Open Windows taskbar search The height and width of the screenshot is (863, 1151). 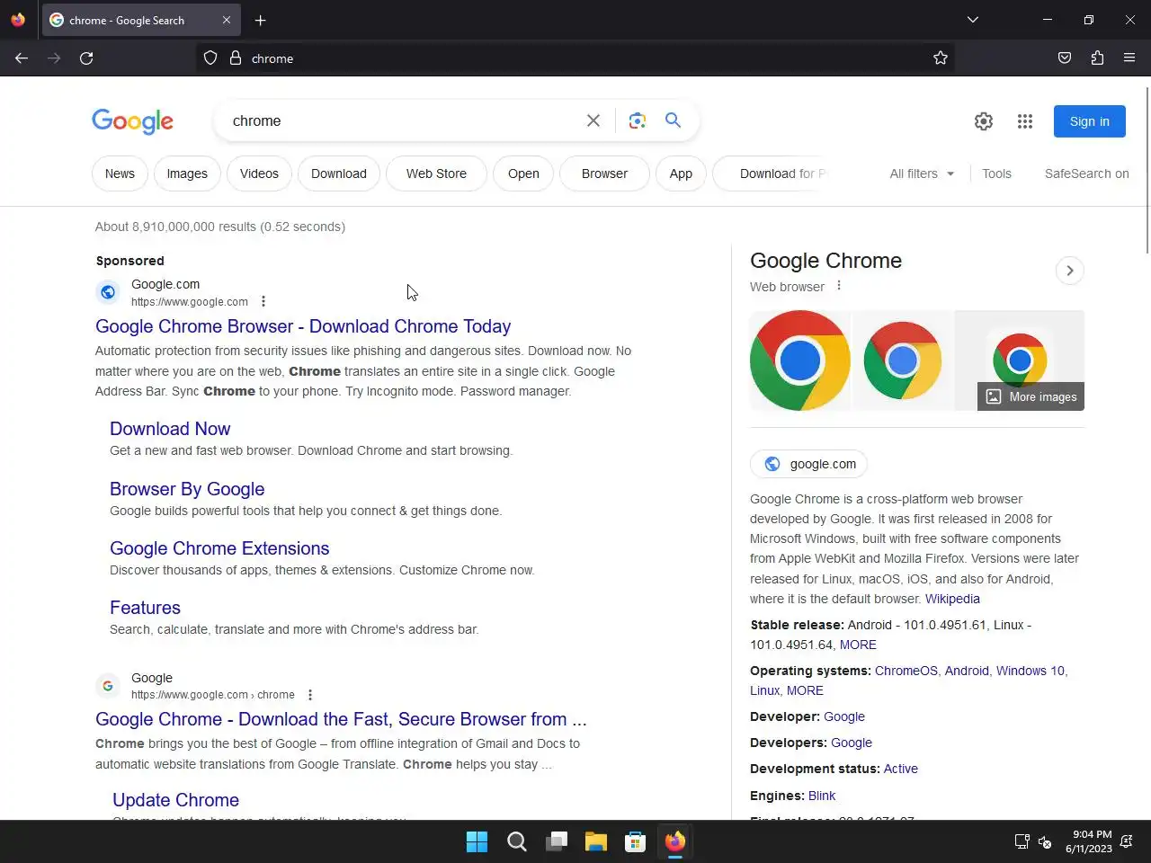[517, 841]
